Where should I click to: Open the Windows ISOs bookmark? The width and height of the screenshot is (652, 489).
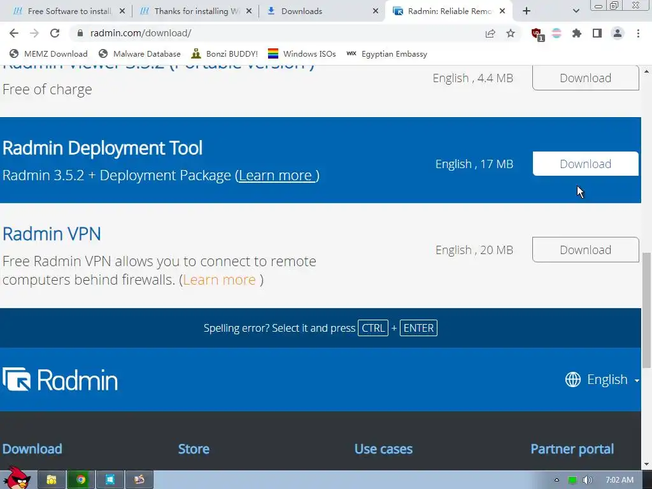tap(302, 53)
